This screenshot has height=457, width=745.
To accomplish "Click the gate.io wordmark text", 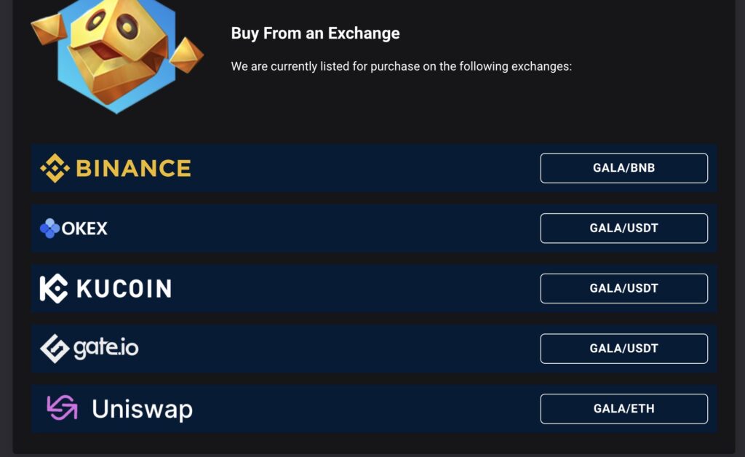I will [106, 348].
